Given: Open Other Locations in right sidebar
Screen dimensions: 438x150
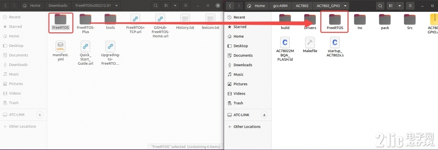Looking at the screenshot, I should [x=248, y=127].
